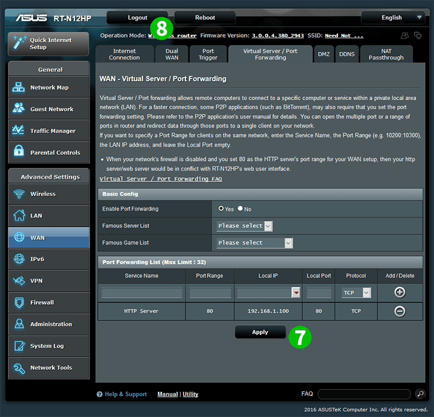This screenshot has width=434, height=417.
Task: Click the Help & Support question mark icon
Action: pyautogui.click(x=100, y=394)
